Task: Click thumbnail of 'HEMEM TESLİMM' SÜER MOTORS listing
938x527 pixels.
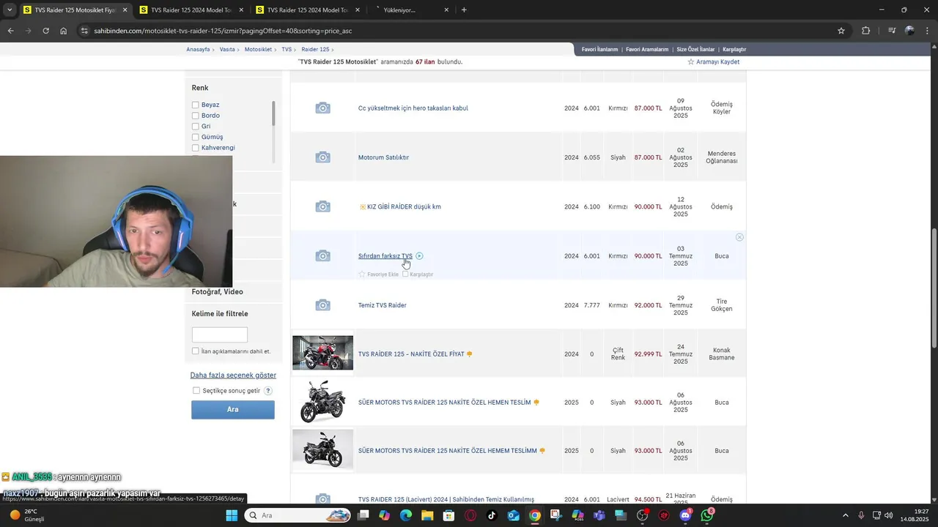Action: (x=322, y=449)
